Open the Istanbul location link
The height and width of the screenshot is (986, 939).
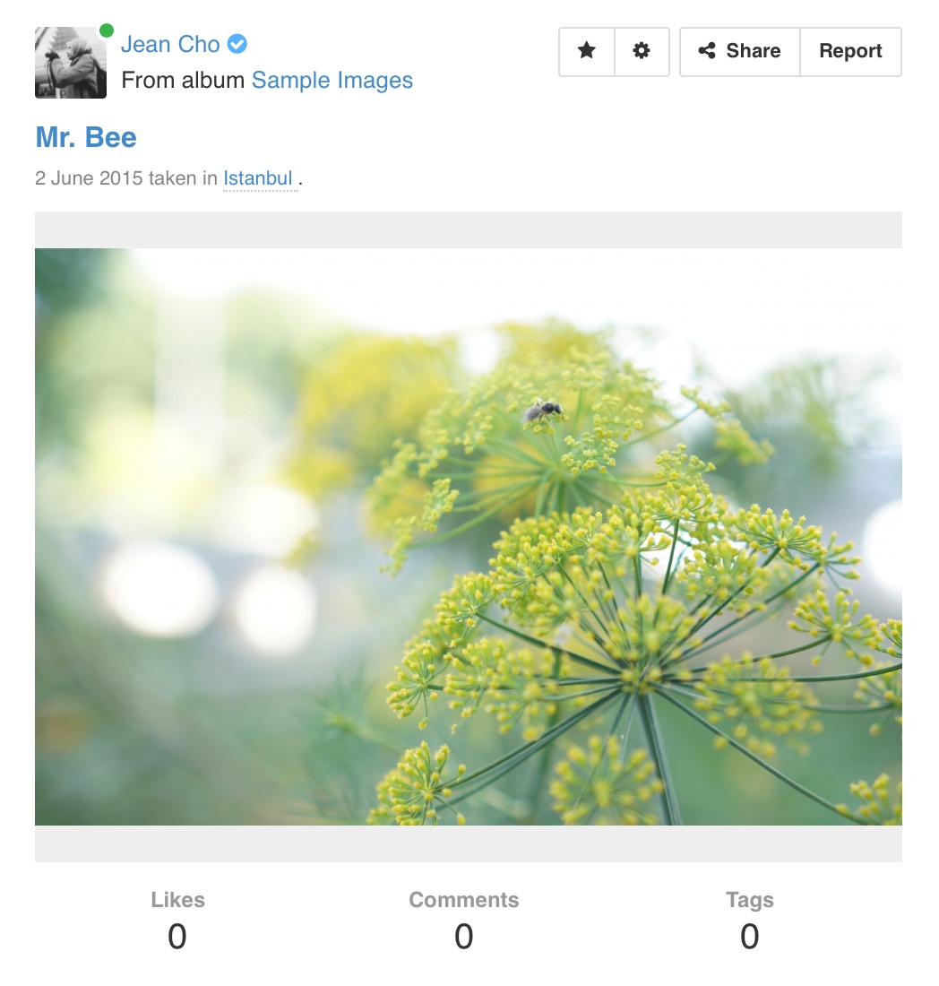258,178
